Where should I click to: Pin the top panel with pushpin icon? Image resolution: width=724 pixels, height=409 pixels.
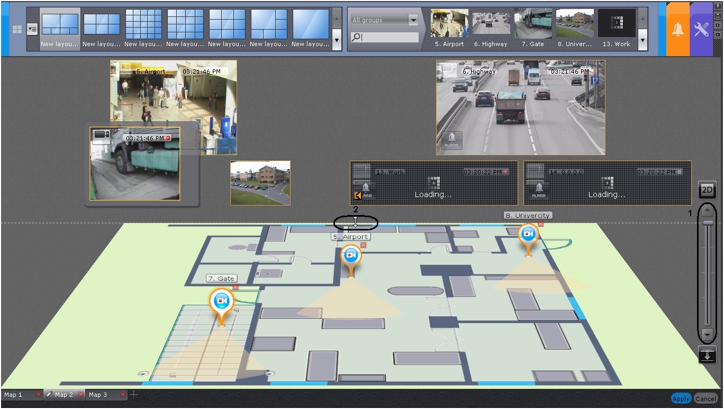[x=718, y=5]
